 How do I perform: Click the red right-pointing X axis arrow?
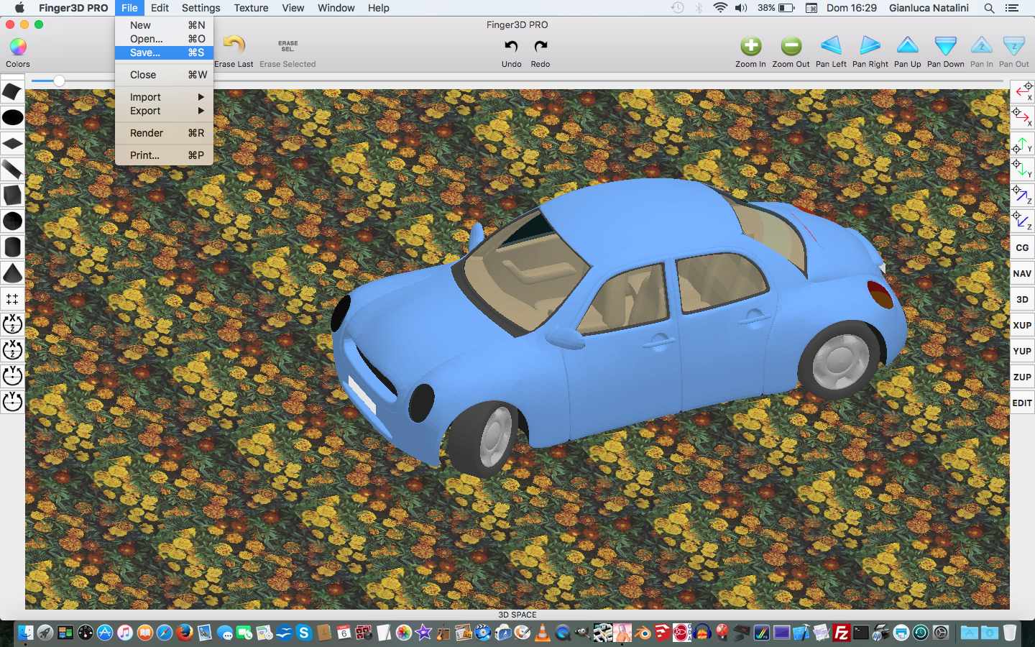pyautogui.click(x=1022, y=117)
